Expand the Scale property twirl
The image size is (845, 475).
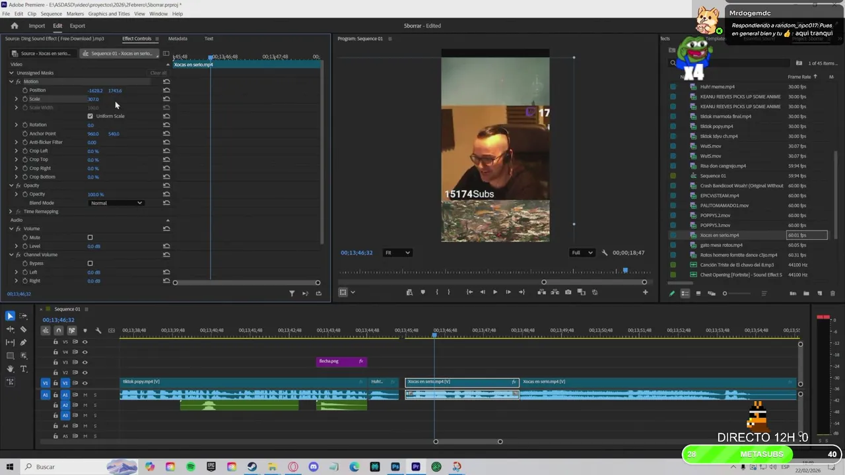[x=17, y=99]
